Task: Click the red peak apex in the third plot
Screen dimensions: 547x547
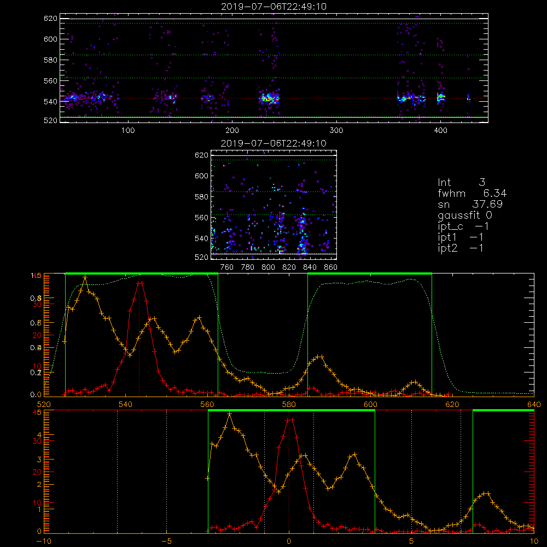Action: [139, 283]
